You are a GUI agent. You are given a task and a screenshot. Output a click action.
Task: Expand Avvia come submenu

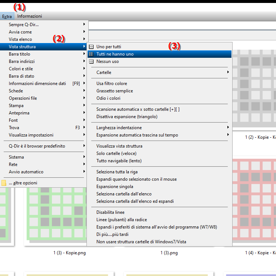click(43, 32)
